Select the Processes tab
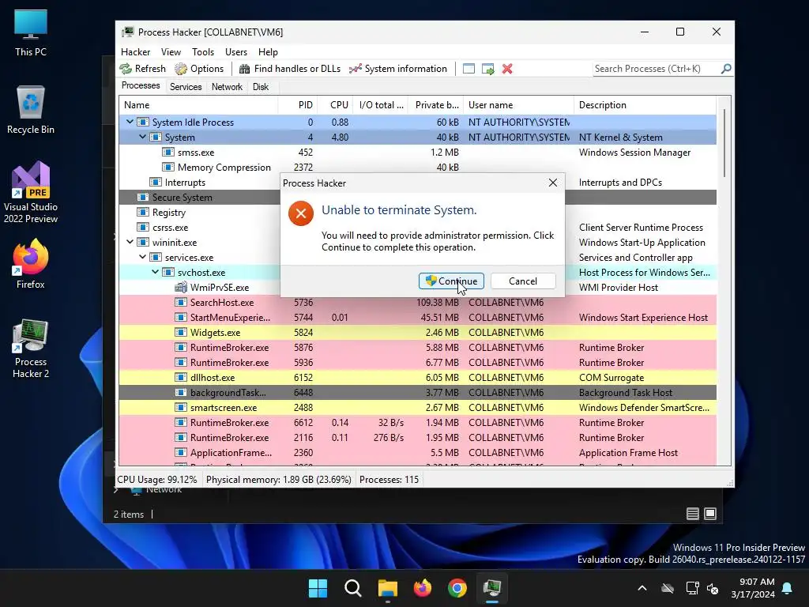 [141, 85]
